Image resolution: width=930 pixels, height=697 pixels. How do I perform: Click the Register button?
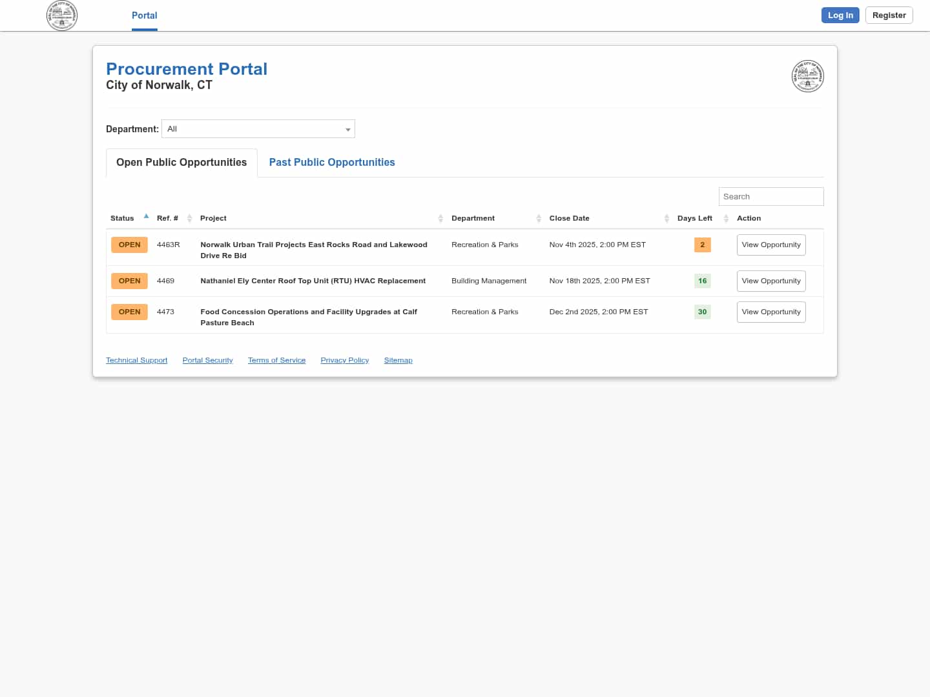[889, 15]
